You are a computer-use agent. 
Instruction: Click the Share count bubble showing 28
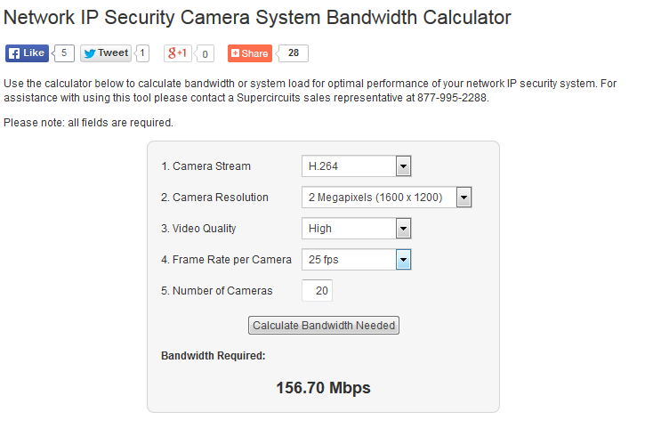tap(294, 53)
